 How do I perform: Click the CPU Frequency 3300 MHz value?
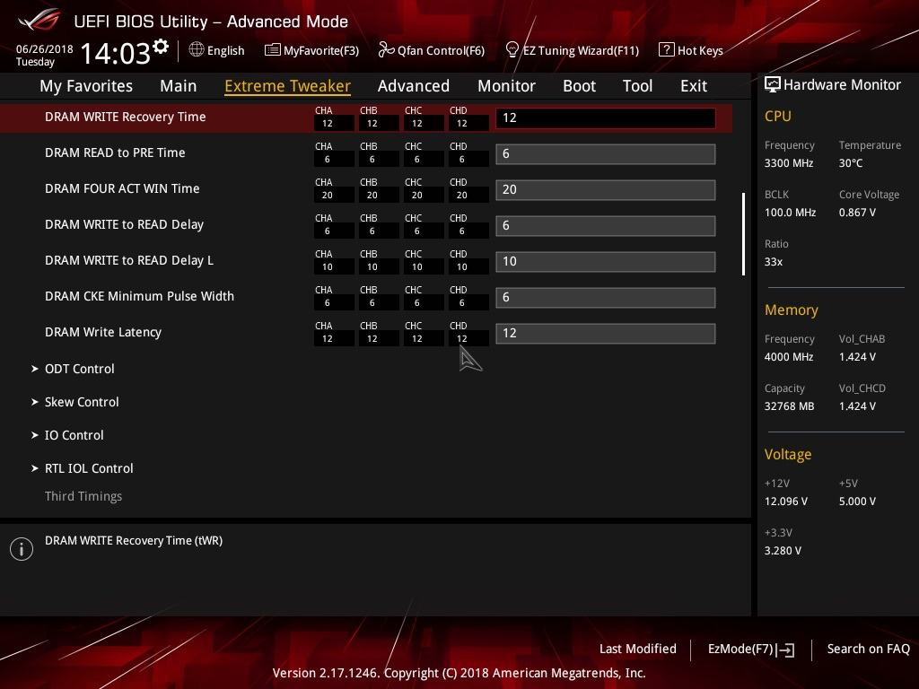coord(788,163)
